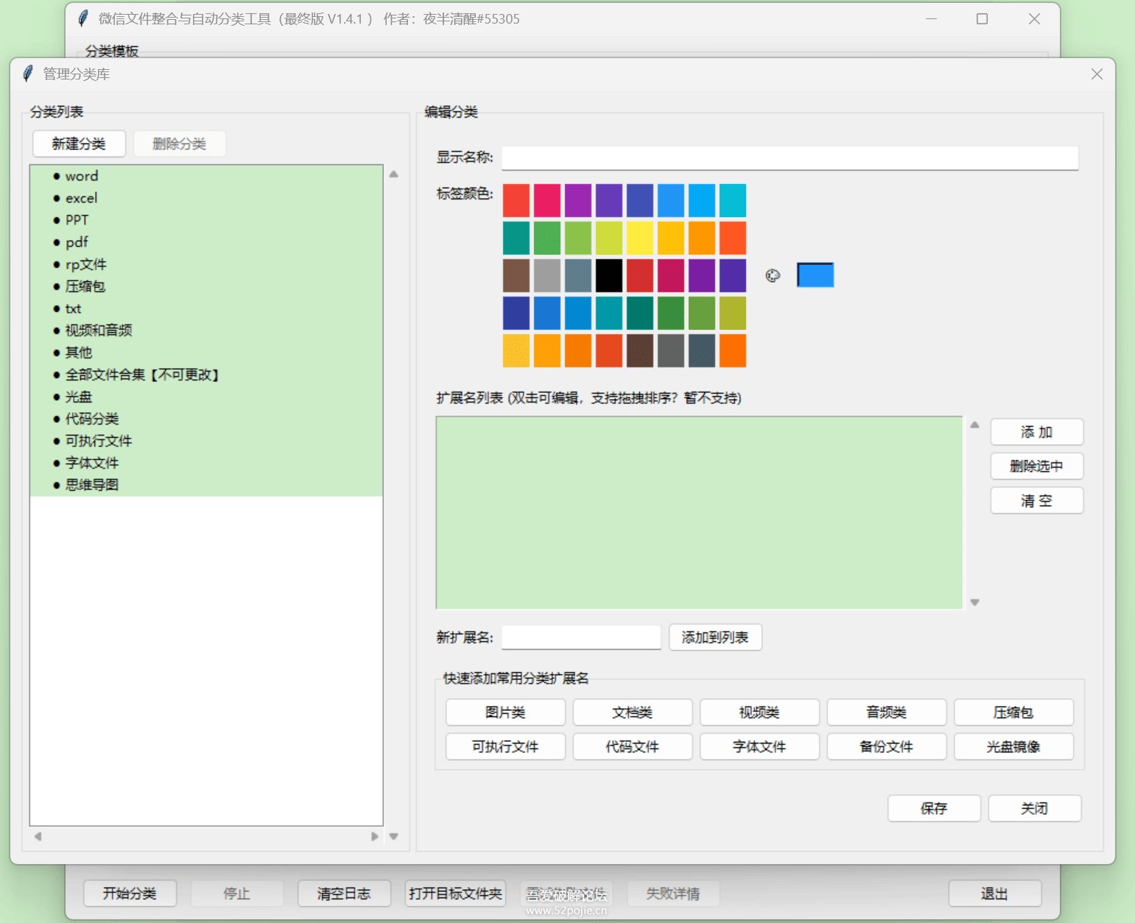
Task: Choose 视频和音频 from category list
Action: 99,330
